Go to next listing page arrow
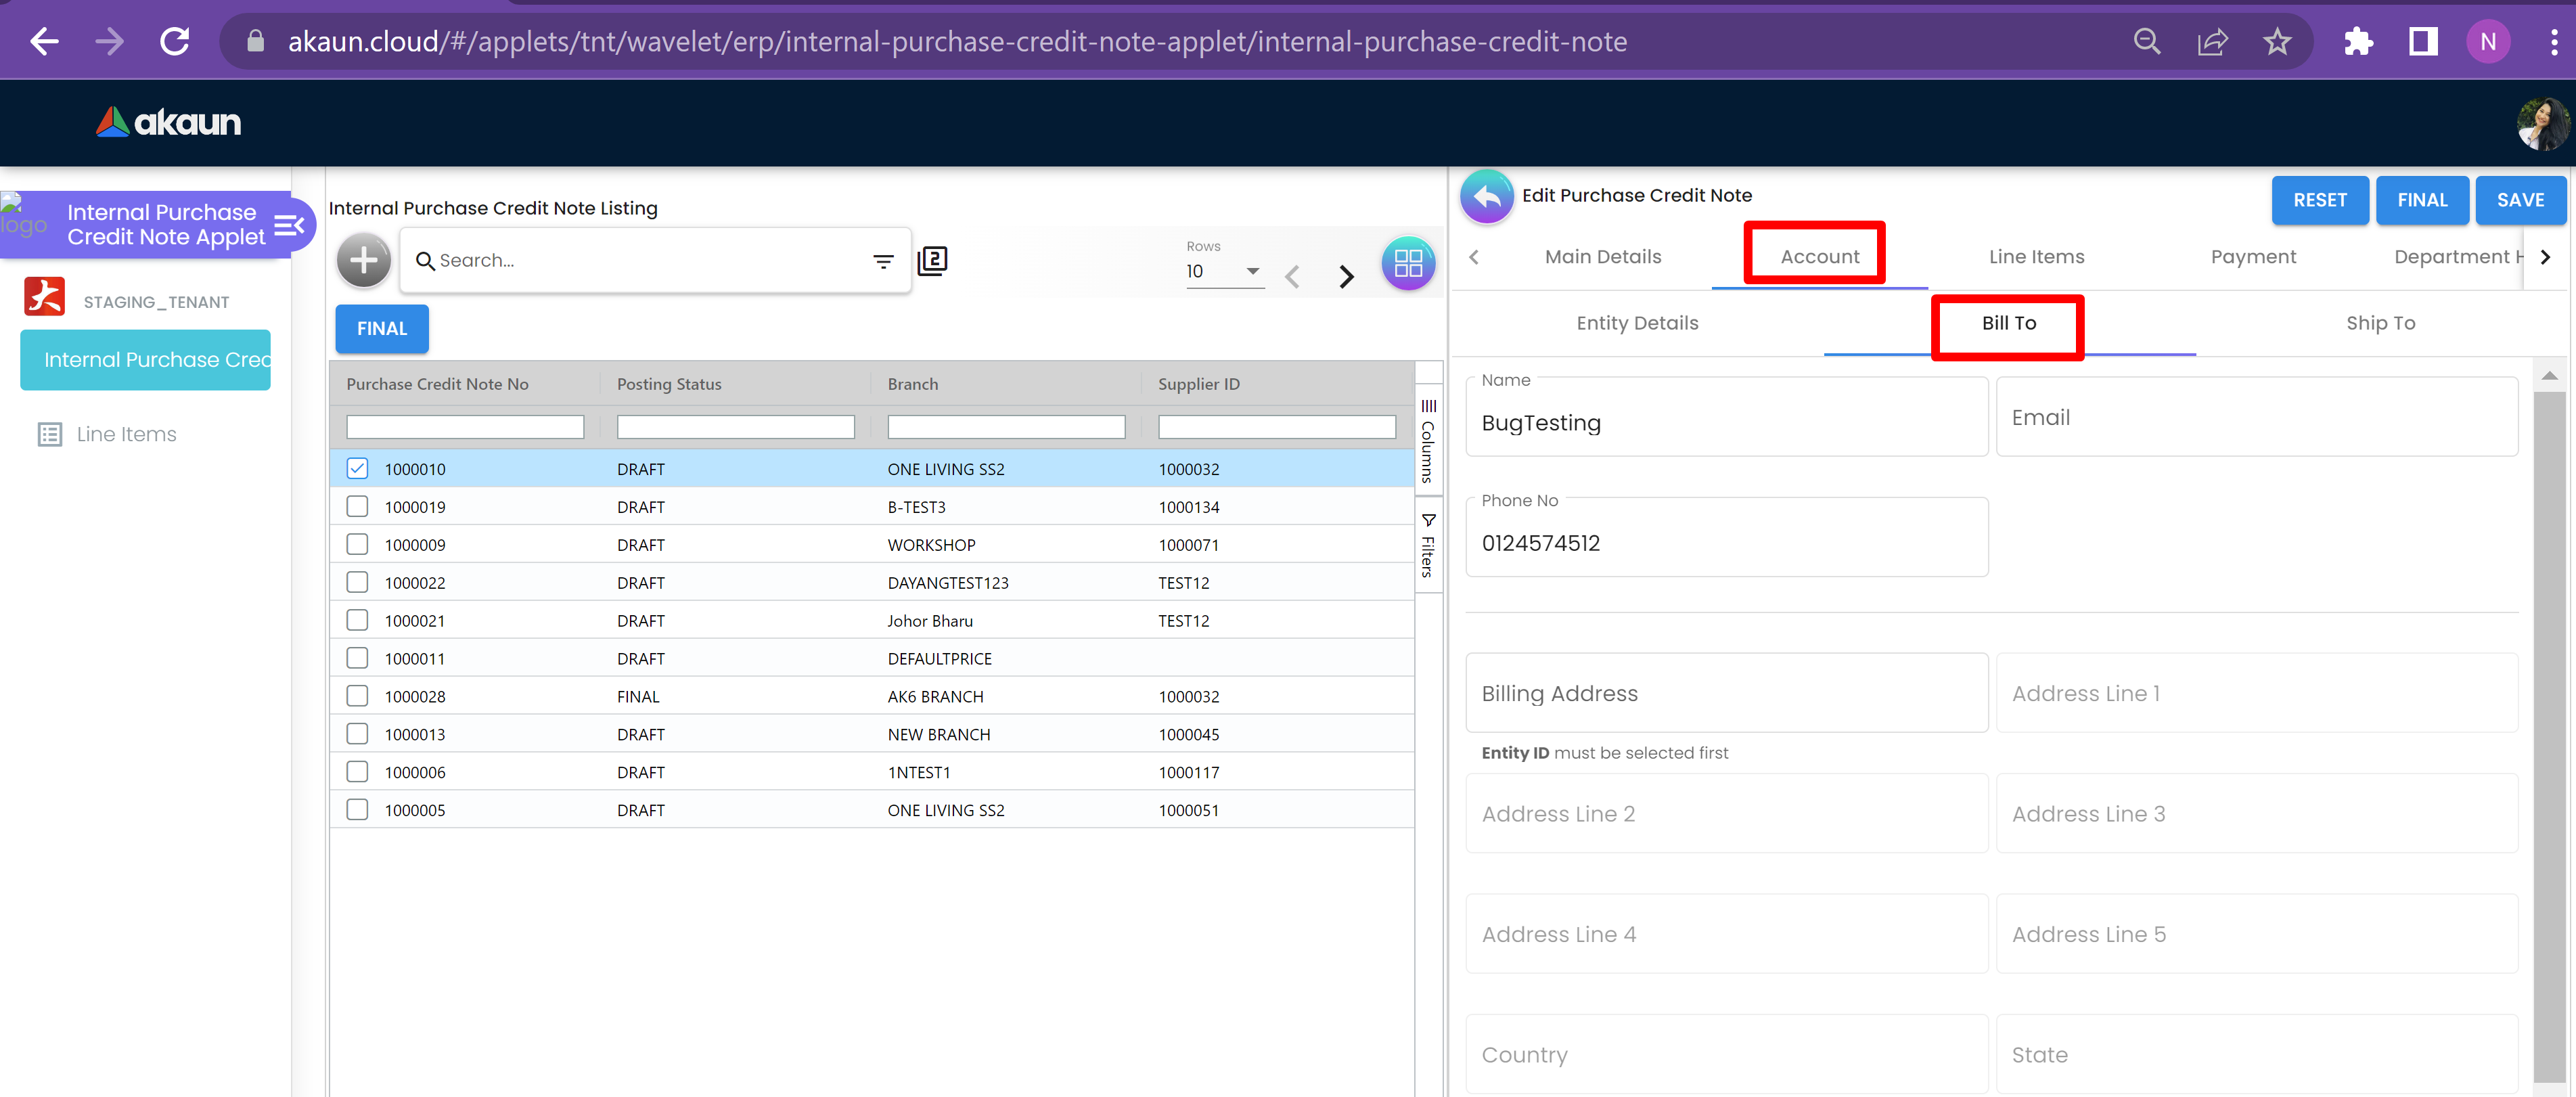The width and height of the screenshot is (2576, 1097). pyautogui.click(x=1346, y=276)
